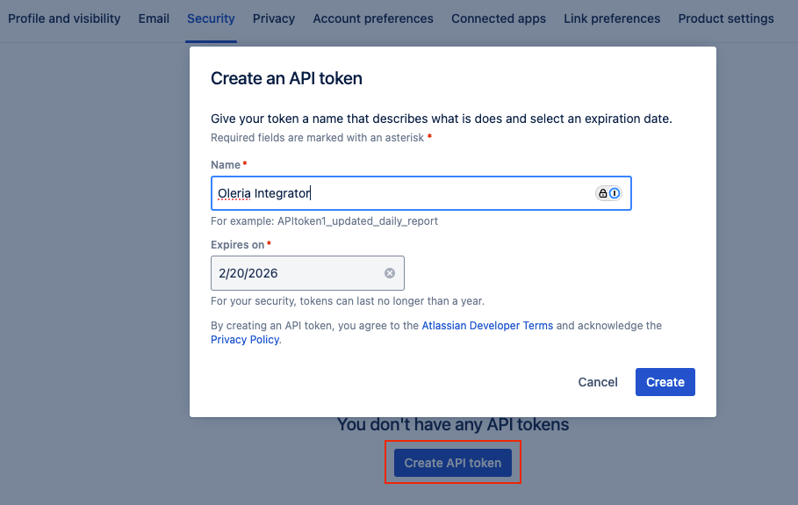This screenshot has height=505, width=798.
Task: Open Link preferences tab
Action: click(612, 18)
